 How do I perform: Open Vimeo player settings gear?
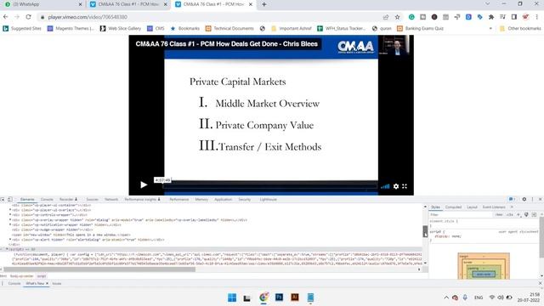(x=396, y=186)
